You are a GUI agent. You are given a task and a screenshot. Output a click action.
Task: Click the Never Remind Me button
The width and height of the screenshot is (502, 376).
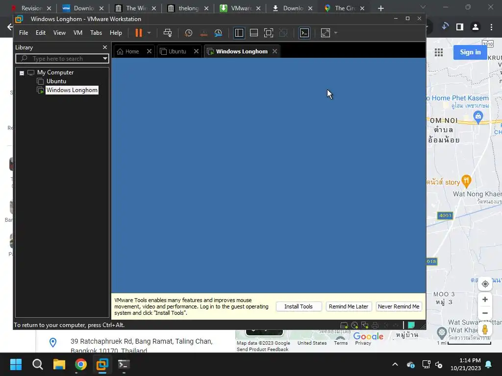click(x=399, y=306)
